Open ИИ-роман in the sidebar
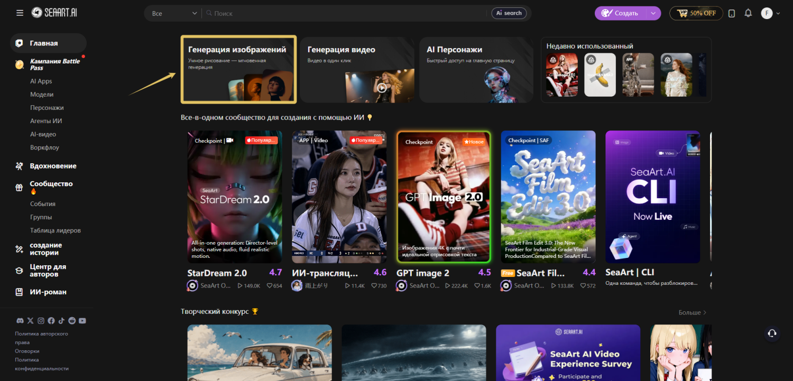Screen dimensions: 793x381 point(48,292)
